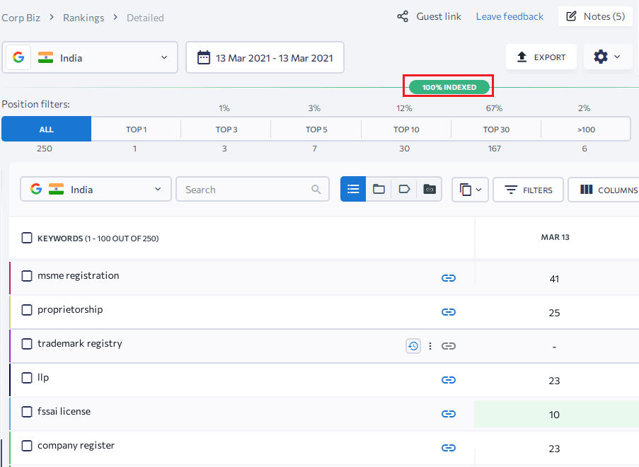This screenshot has width=639, height=467.
Task: Check the company register checkbox
Action: click(x=27, y=446)
